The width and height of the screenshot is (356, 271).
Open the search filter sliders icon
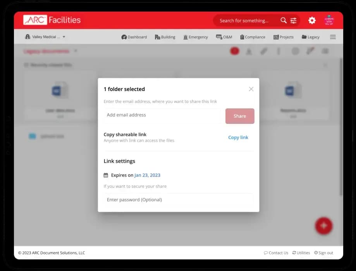294,20
